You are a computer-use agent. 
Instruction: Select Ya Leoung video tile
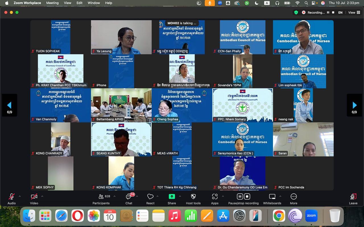[121, 37]
